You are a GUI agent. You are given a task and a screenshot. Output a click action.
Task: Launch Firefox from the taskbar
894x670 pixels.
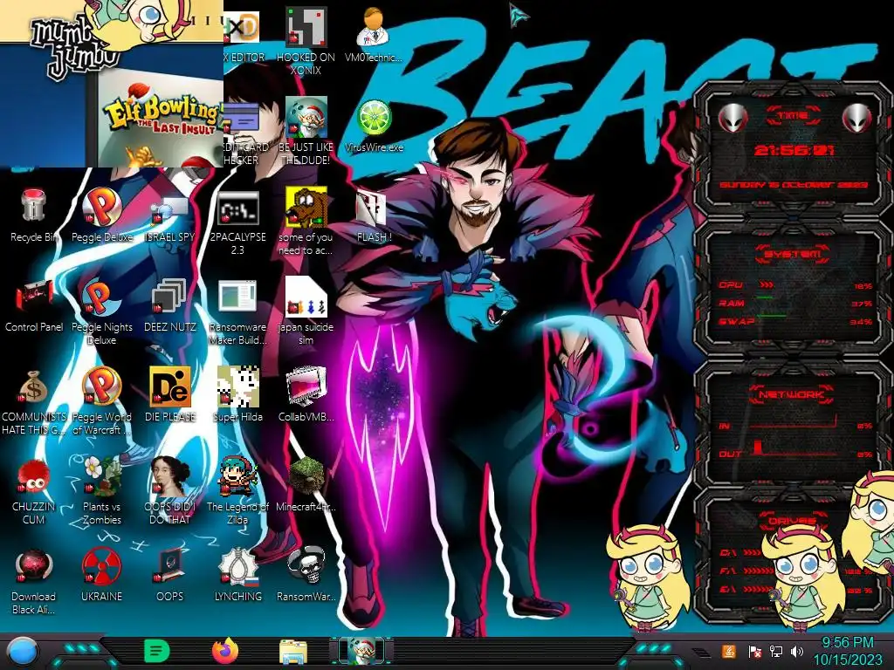click(225, 651)
